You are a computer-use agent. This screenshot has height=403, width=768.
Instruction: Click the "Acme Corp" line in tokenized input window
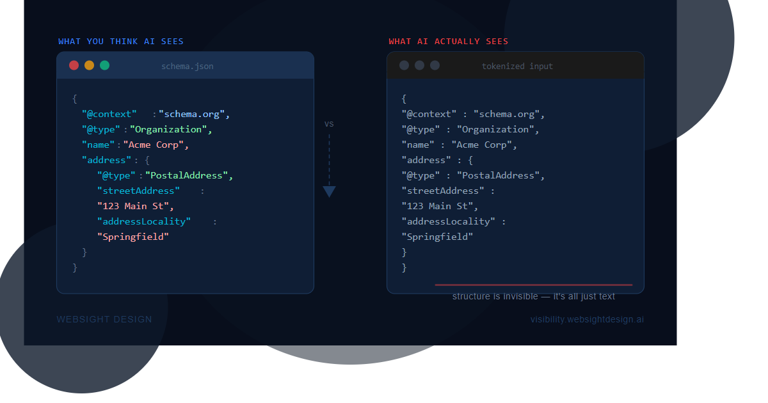pos(460,145)
